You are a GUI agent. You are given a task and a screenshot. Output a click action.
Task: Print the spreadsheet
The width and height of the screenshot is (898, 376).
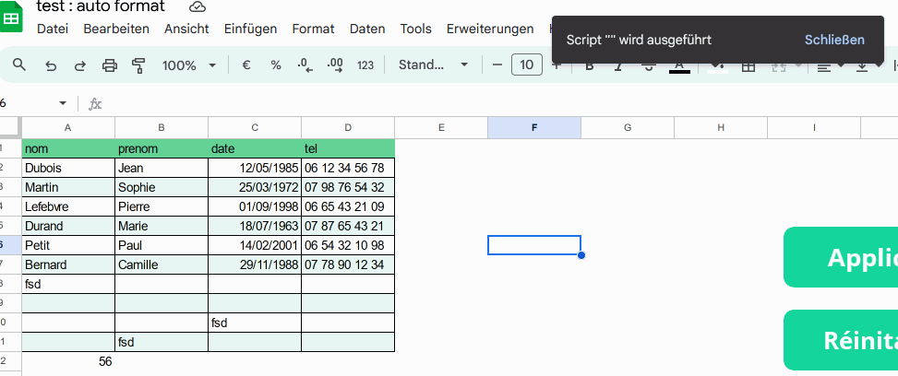(x=110, y=65)
